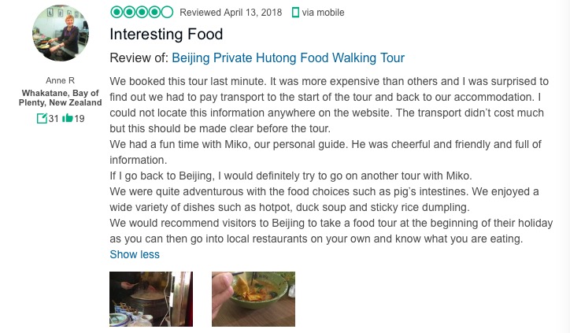This screenshot has height=333, width=570.
Task: Open the second review photo of the soup bowl
Action: pos(254,298)
